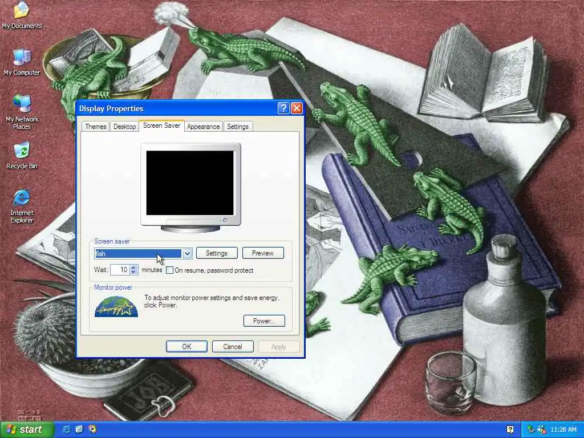Image resolution: width=584 pixels, height=438 pixels.
Task: Switch to the Appearance tab
Action: pyautogui.click(x=204, y=127)
